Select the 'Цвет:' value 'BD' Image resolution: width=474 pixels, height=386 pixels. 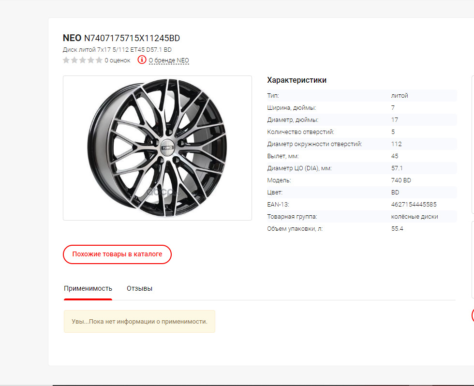tap(395, 192)
